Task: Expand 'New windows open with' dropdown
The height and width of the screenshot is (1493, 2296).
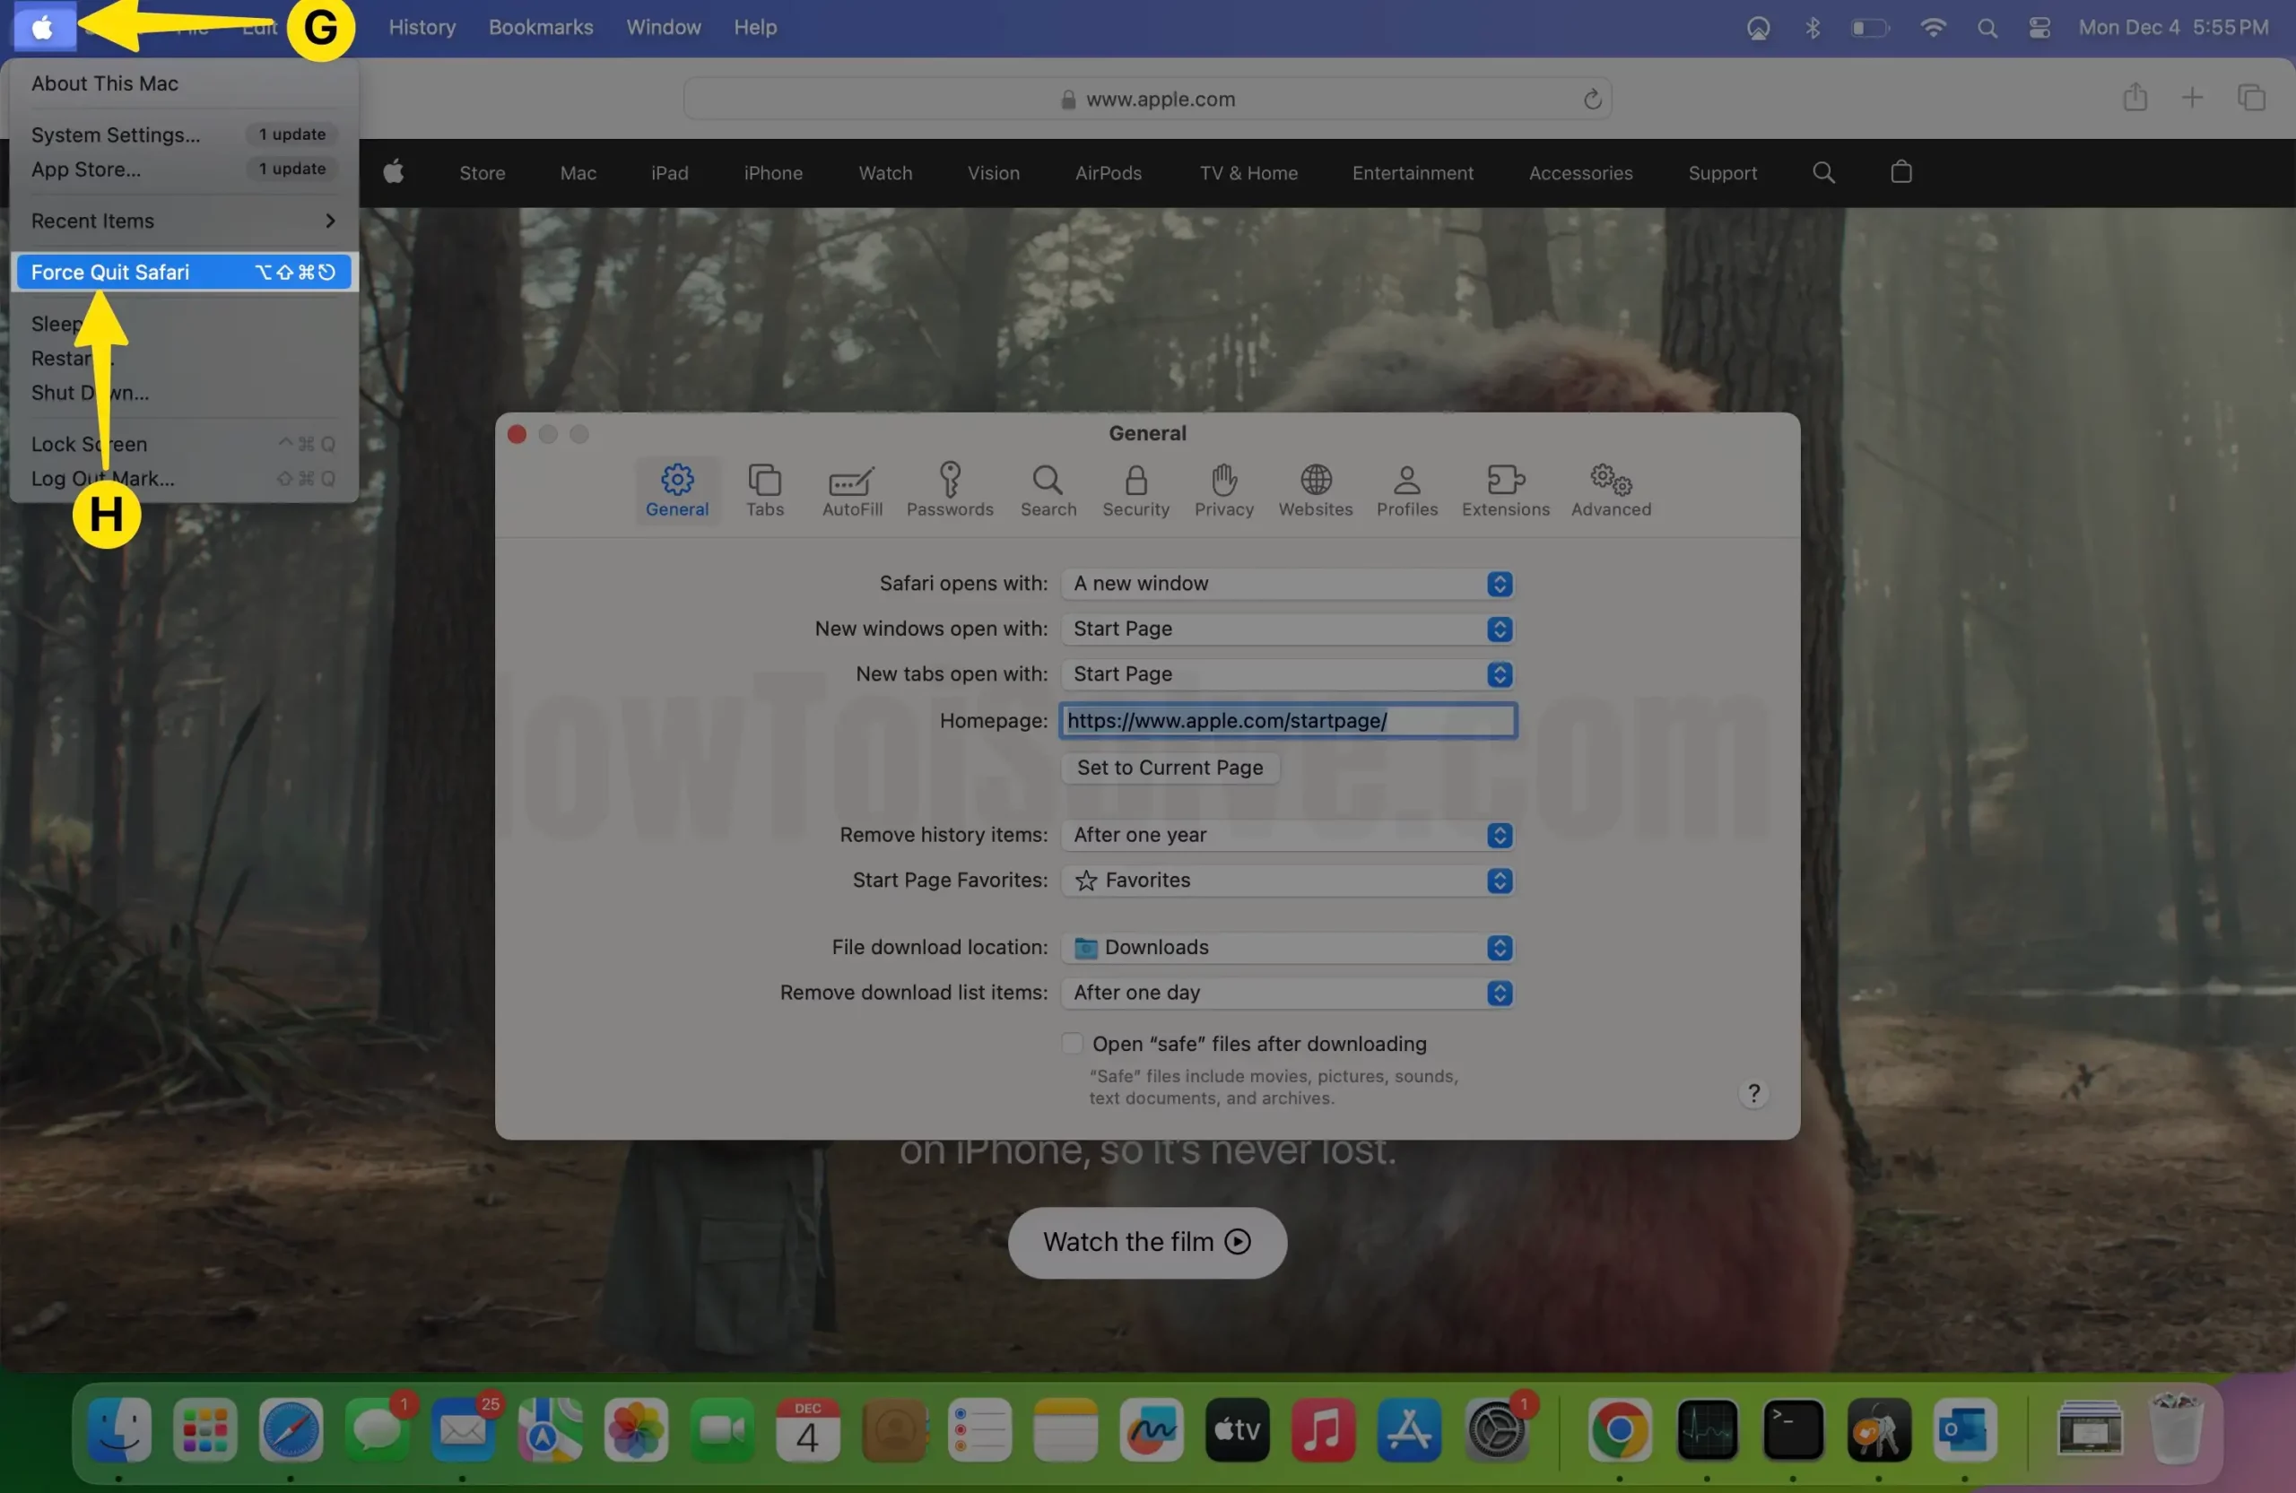Action: (1287, 629)
